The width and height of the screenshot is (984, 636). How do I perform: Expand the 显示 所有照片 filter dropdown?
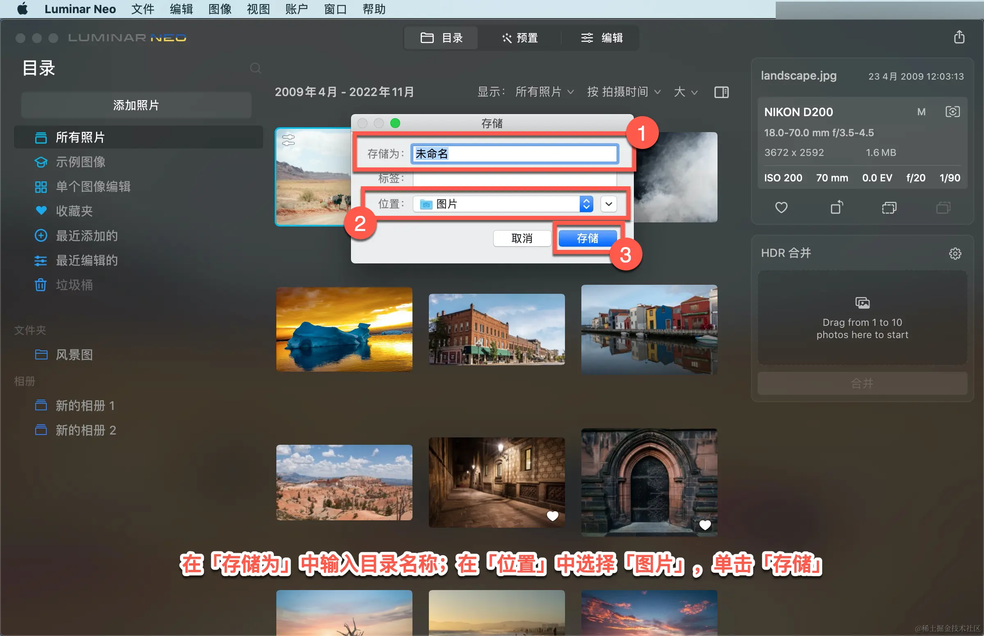(544, 92)
